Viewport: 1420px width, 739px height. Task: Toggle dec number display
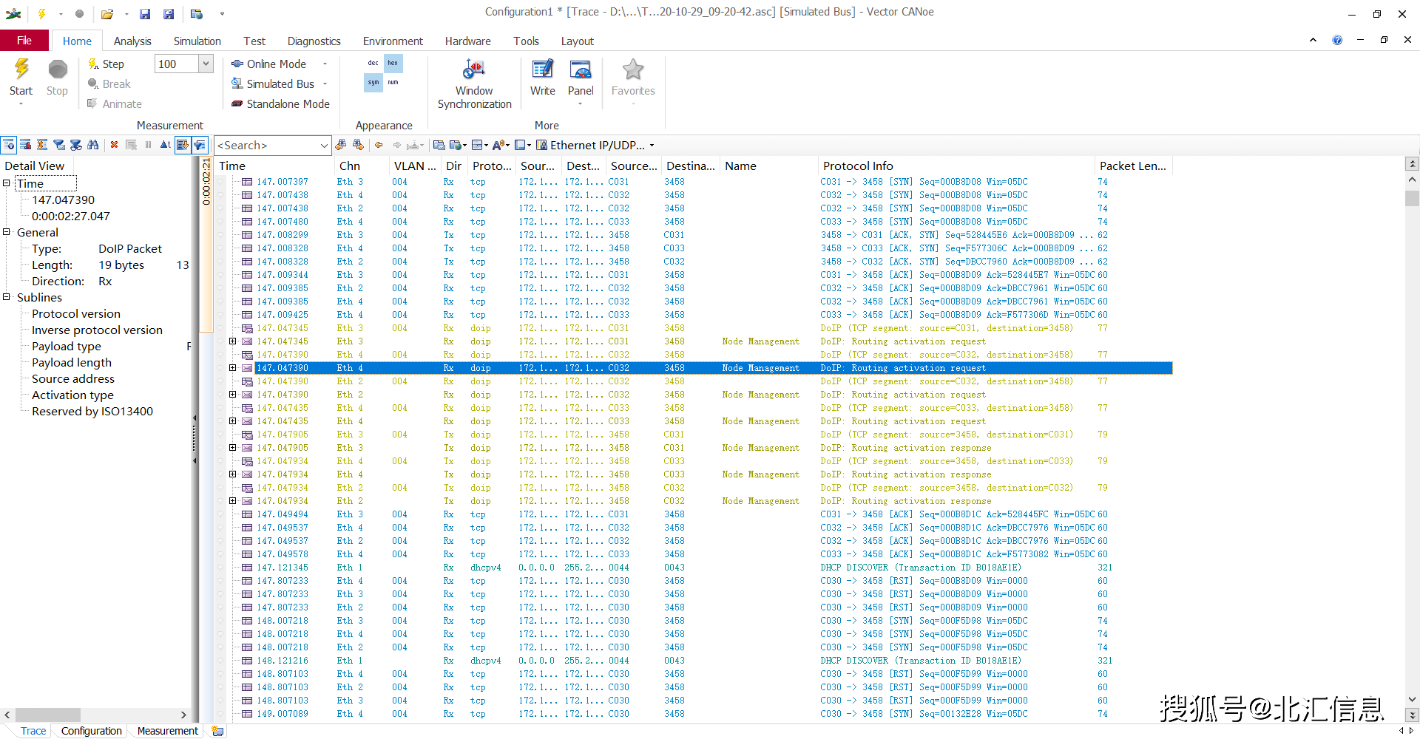click(373, 63)
